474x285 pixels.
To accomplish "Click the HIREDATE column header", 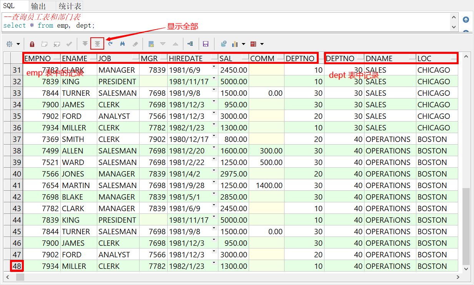I will [x=193, y=58].
